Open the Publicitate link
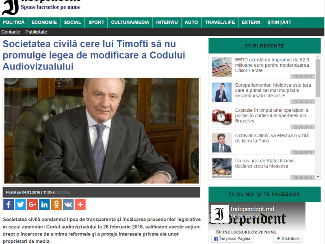 coord(36,32)
